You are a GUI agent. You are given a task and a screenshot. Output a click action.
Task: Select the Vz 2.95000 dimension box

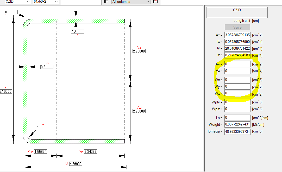139,51
